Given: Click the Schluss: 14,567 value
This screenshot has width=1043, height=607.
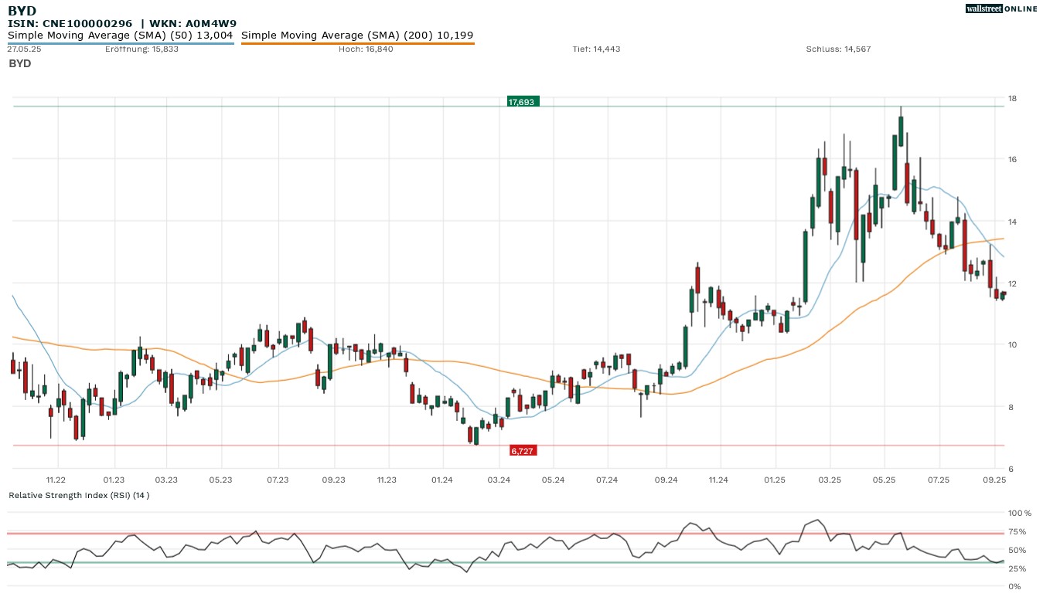Looking at the screenshot, I should 838,49.
